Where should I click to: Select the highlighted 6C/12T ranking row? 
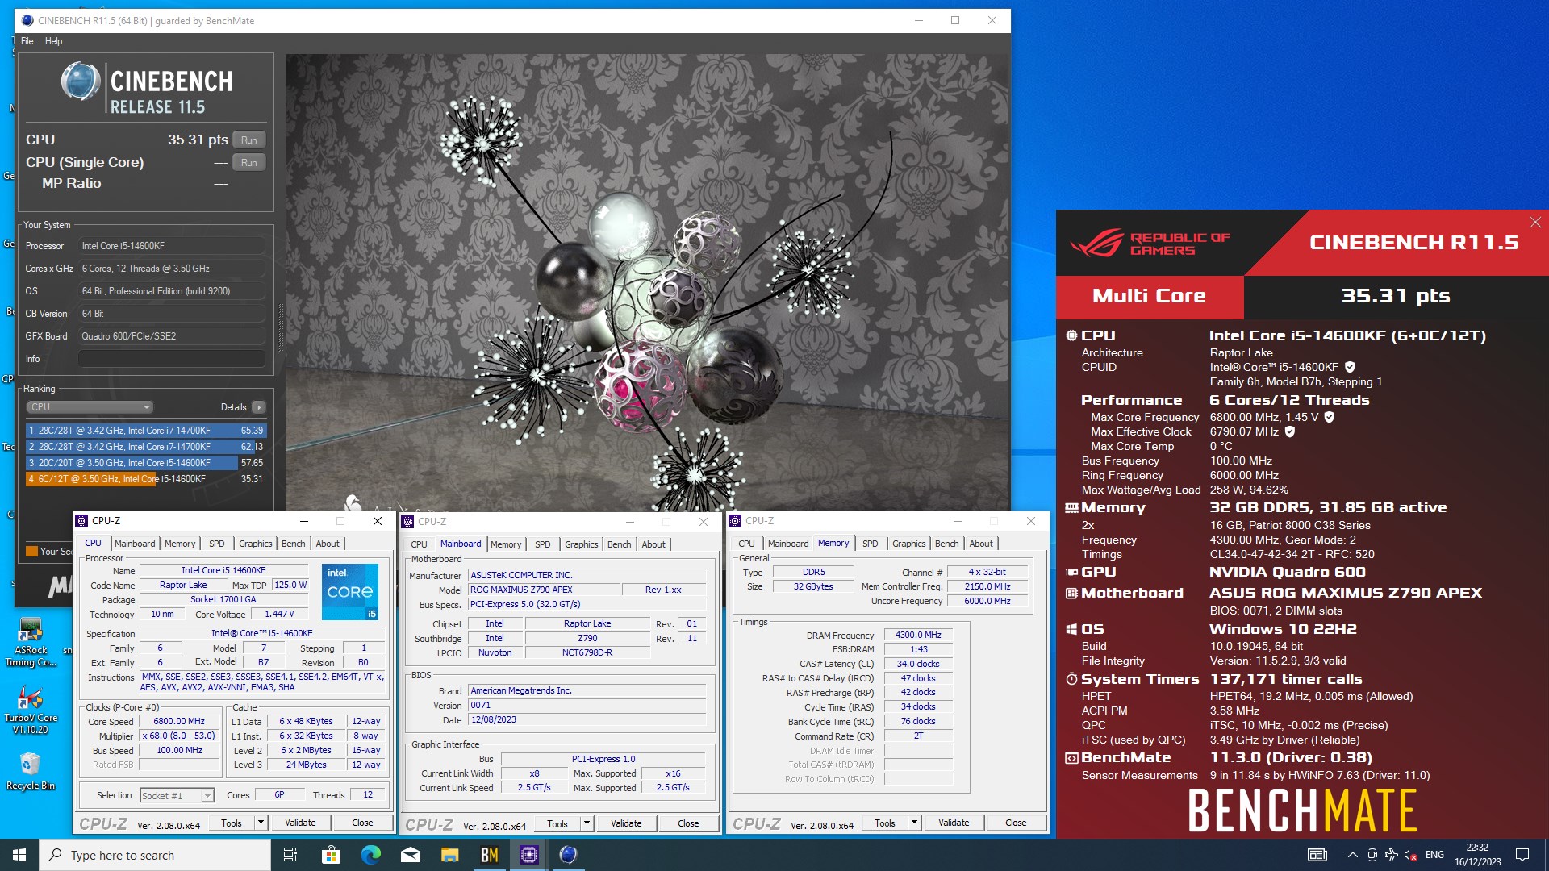click(x=145, y=479)
